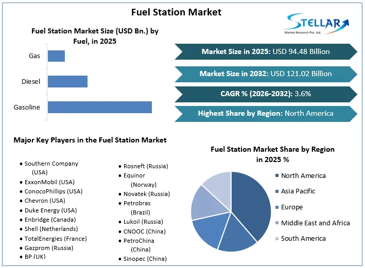Viewport: 365px width, 268px height.
Task: Click the Market Size in 2025 banner
Action: [266, 51]
